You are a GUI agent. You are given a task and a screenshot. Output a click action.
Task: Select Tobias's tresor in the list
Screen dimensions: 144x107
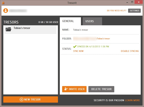coord(30,30)
